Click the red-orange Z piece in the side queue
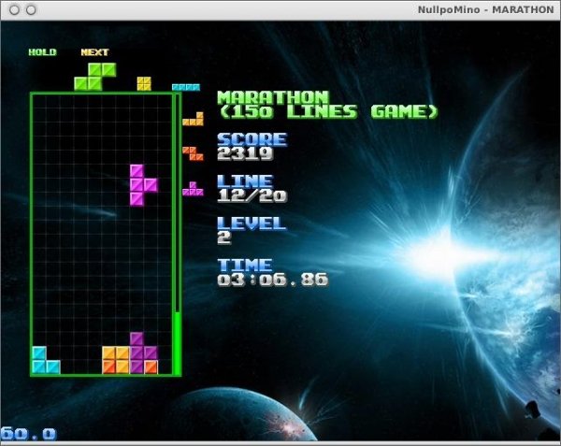 [x=194, y=153]
